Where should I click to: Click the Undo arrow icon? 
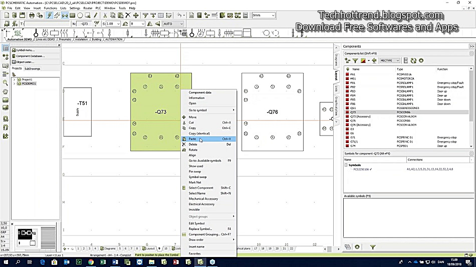(179, 15)
